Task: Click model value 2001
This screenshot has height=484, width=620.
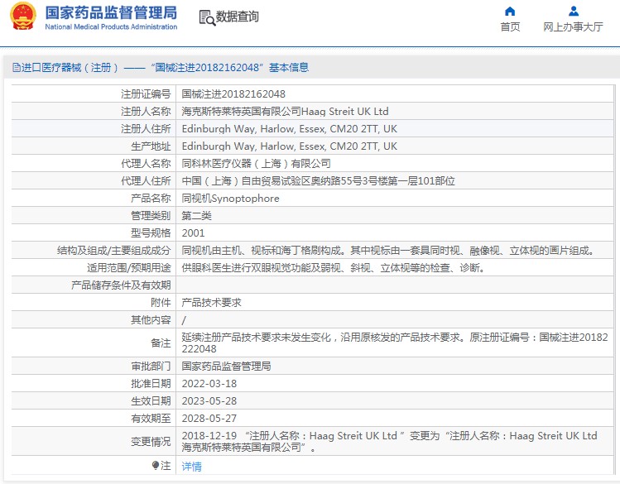Action: click(x=193, y=233)
